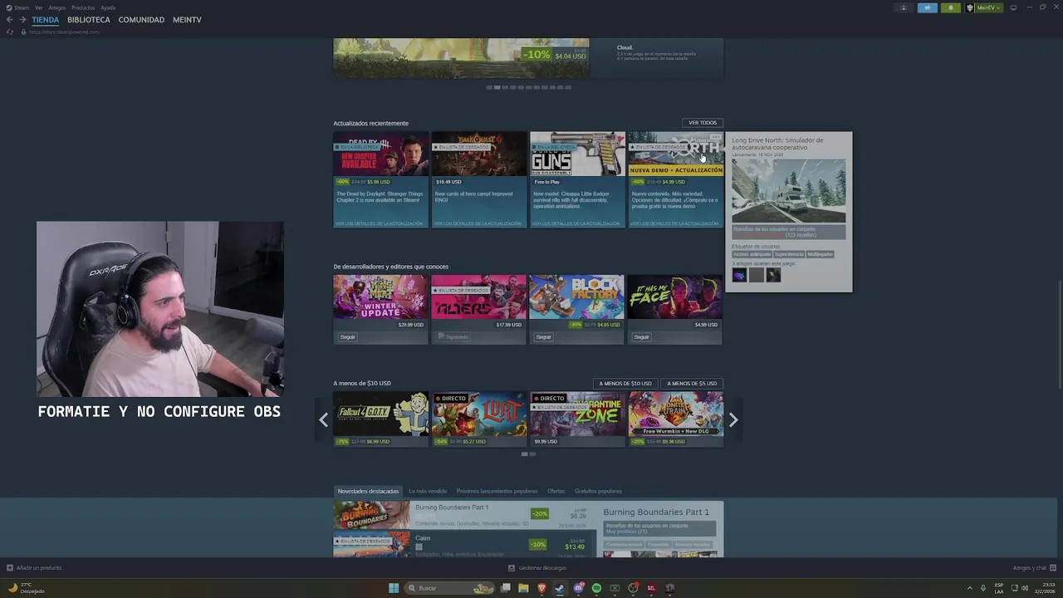This screenshot has height=598, width=1063.
Task: Open the Cairn list row
Action: click(x=465, y=545)
